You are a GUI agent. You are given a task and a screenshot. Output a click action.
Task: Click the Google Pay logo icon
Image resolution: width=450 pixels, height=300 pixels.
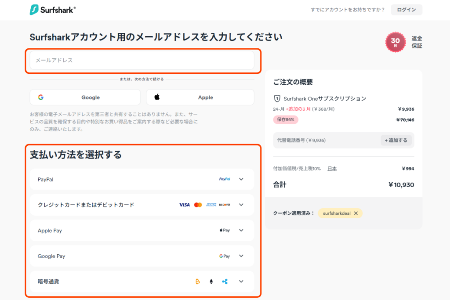pyautogui.click(x=225, y=256)
